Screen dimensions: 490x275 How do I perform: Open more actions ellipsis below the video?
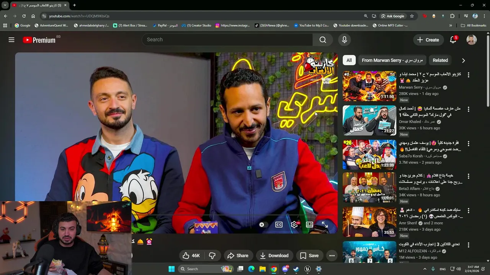[332, 256]
